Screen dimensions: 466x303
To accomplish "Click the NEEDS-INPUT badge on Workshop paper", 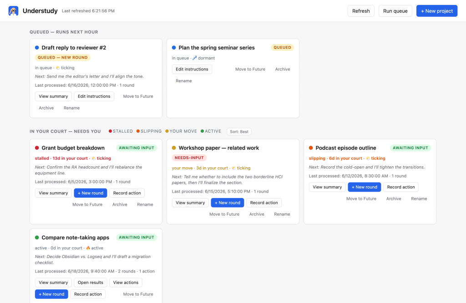I will point(189,158).
